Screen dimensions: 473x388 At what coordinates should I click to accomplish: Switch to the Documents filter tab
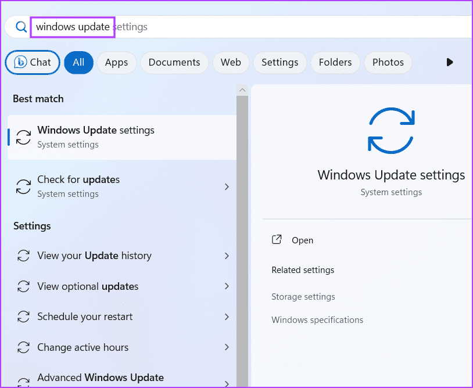[x=174, y=62]
